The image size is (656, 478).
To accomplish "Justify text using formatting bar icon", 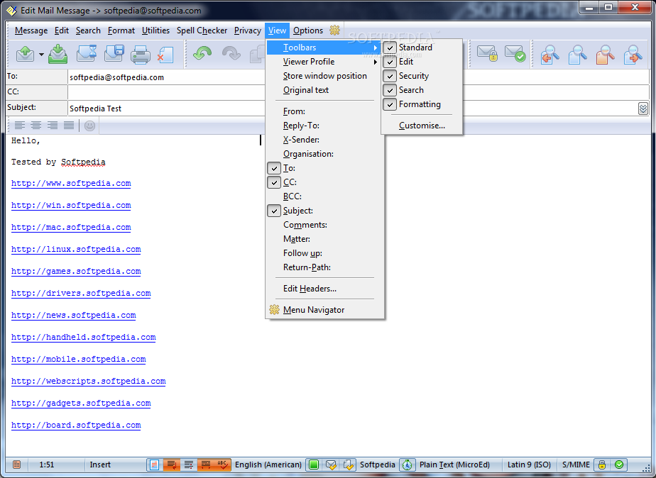I will [69, 126].
